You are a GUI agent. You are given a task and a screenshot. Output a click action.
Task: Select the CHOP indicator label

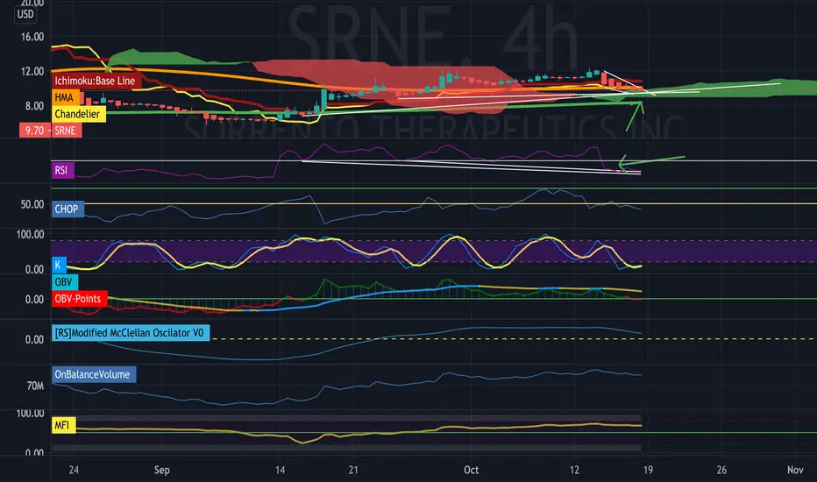click(67, 209)
